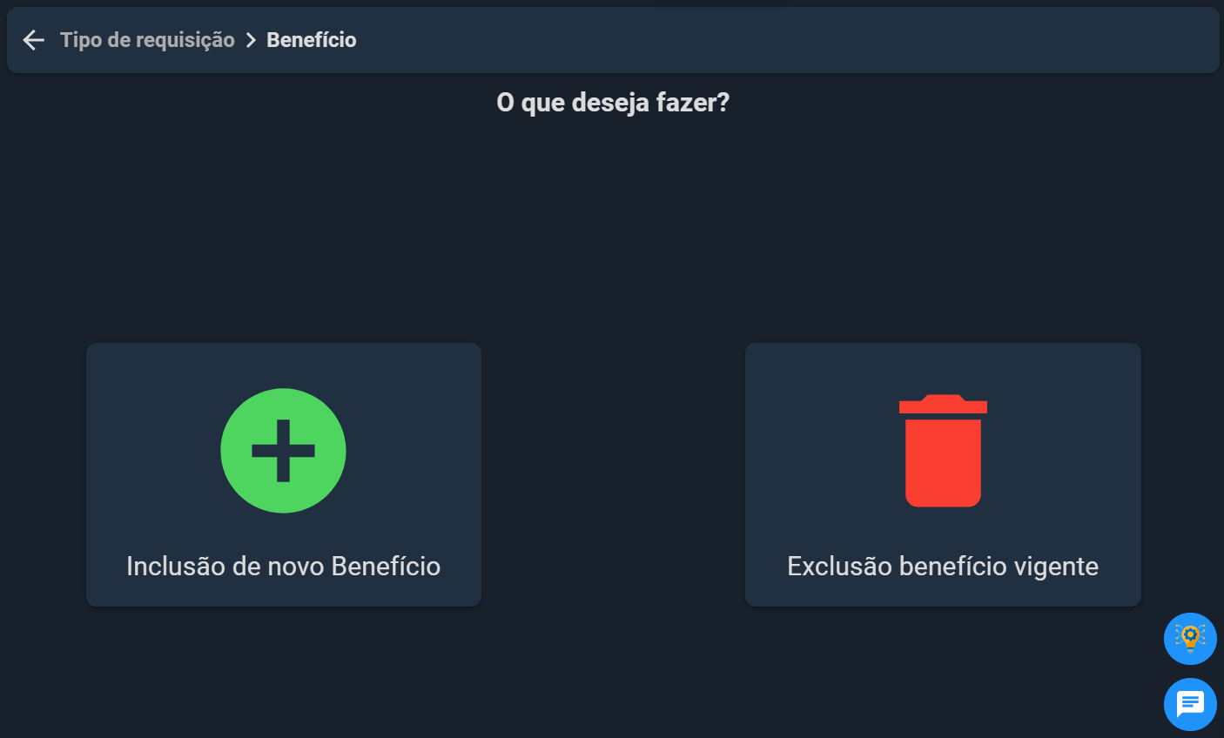Screen dimensions: 1224x738
Task: Open the 'Tipo de requisição' breadcrumb
Action: pos(147,40)
